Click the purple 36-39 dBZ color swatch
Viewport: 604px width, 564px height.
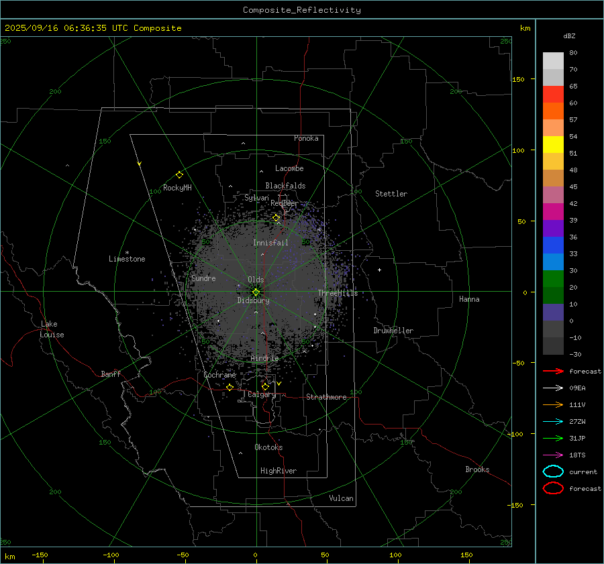[x=553, y=229]
